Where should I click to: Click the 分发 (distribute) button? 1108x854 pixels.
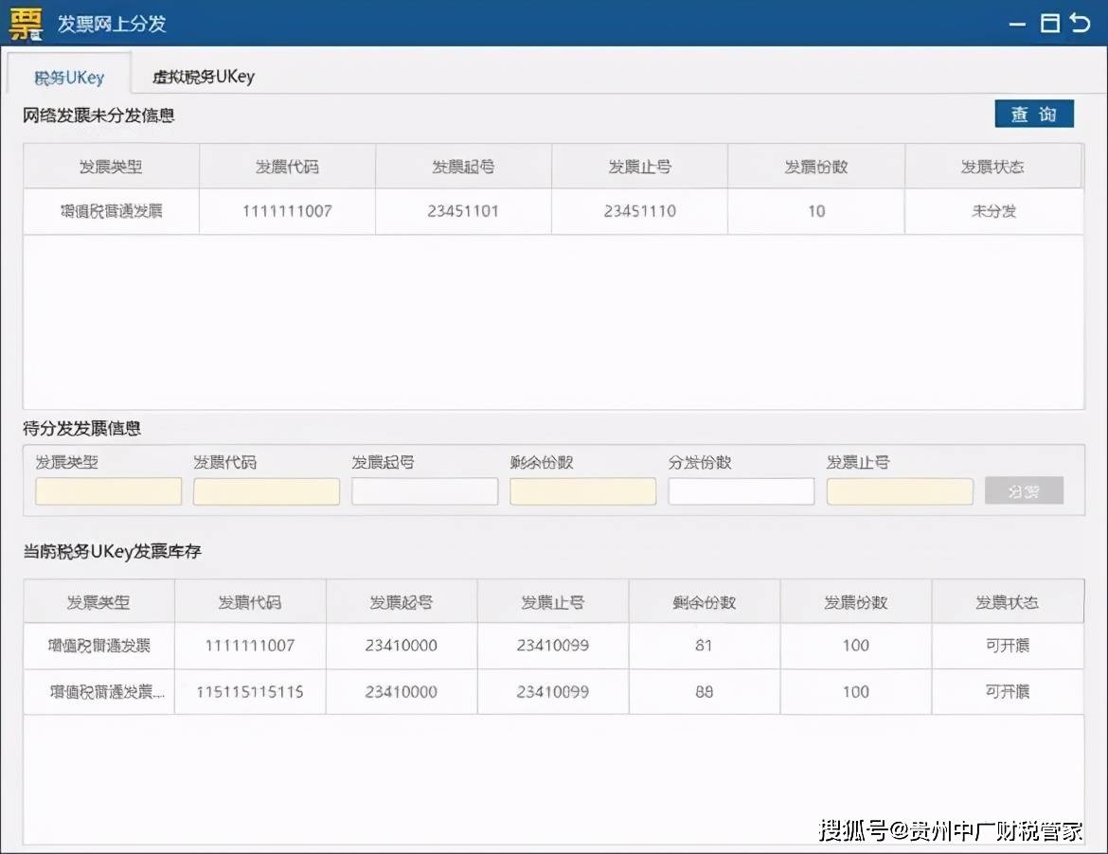(x=1023, y=490)
